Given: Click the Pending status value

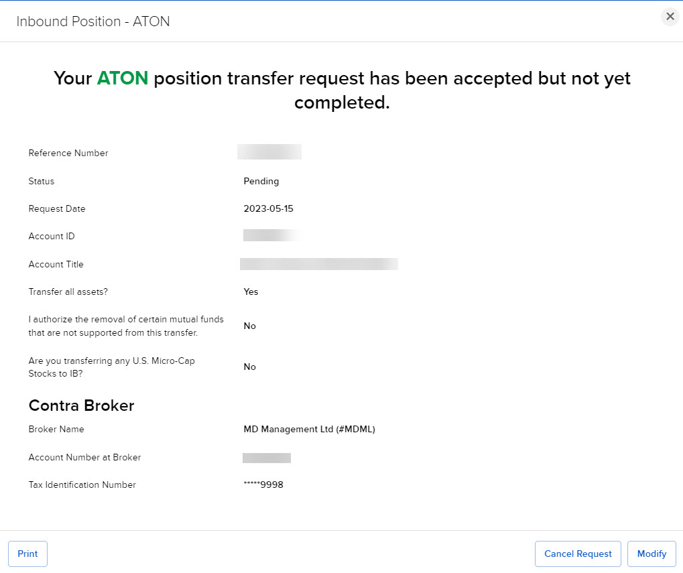Looking at the screenshot, I should (261, 181).
